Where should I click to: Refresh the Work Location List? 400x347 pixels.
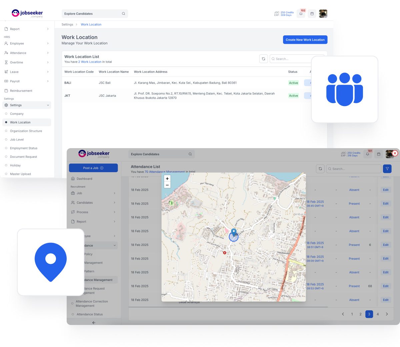[263, 59]
